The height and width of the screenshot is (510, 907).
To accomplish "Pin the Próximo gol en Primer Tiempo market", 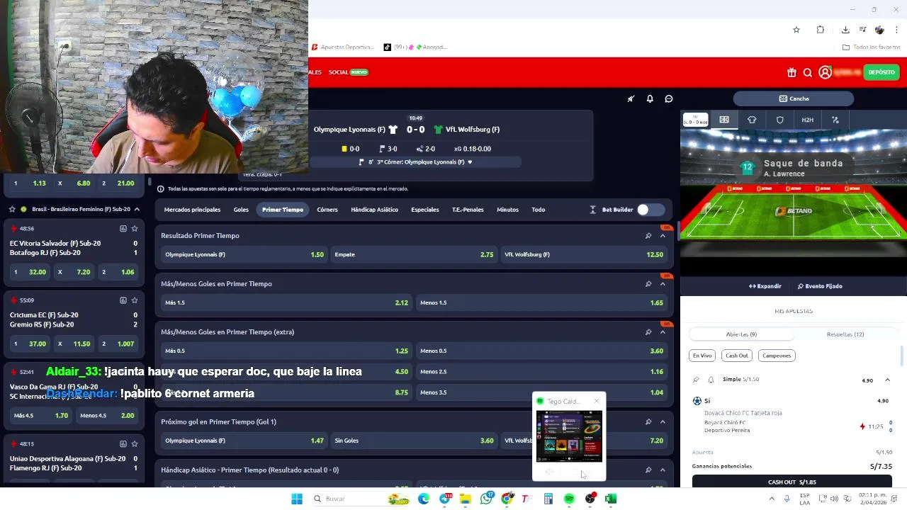I will pyautogui.click(x=648, y=422).
